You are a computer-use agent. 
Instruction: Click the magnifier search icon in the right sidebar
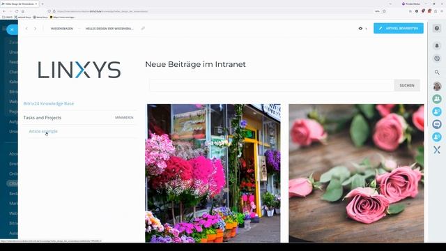coord(437,73)
